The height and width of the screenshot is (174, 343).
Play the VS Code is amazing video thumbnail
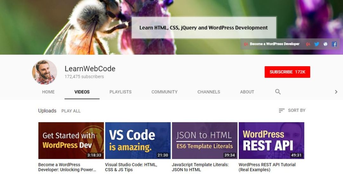[138, 141]
